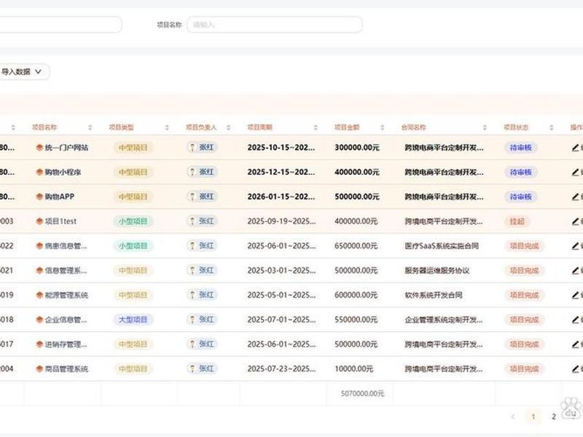The width and height of the screenshot is (583, 437).
Task: Sort by the 项目状态 column arrows
Action: (x=552, y=127)
